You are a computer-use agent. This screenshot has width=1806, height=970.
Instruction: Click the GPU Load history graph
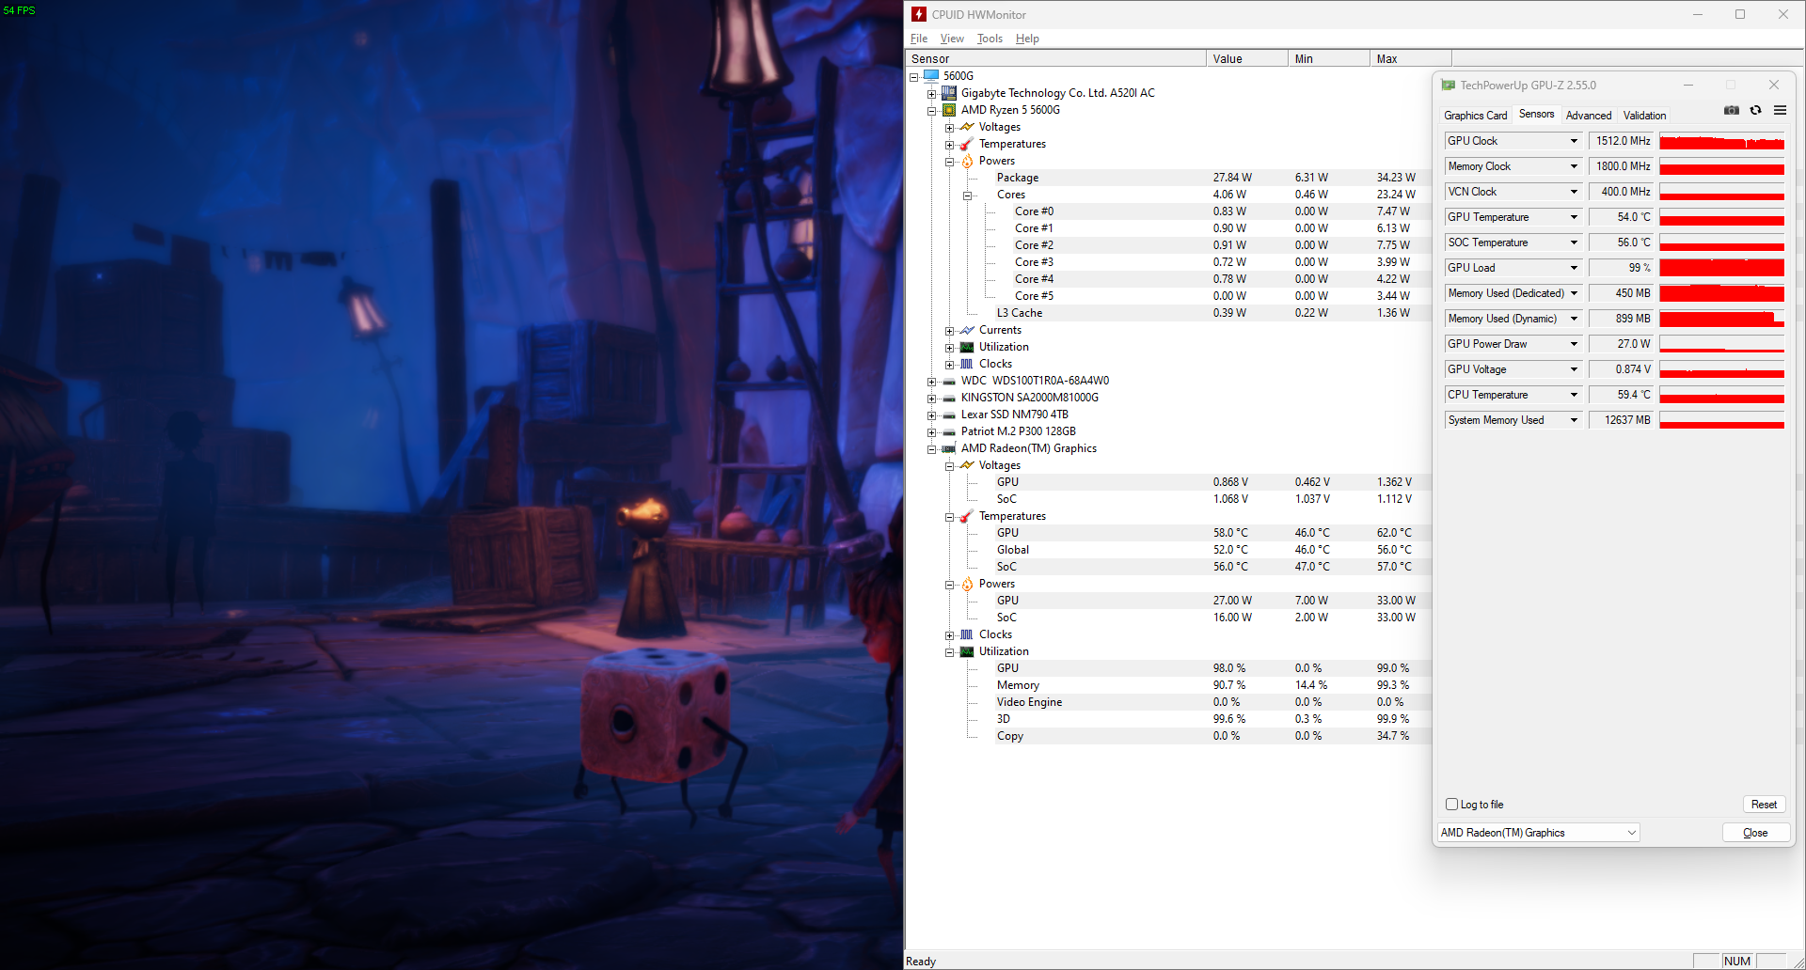(1721, 268)
